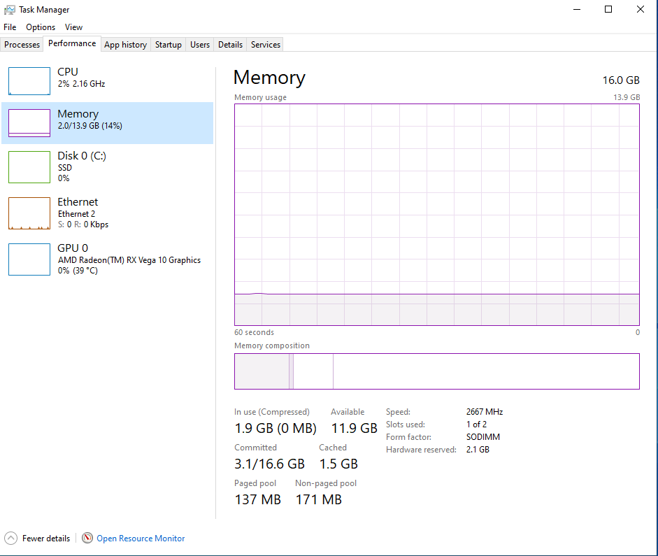
Task: Click the 'SODIMM' form factor value
Action: [483, 437]
